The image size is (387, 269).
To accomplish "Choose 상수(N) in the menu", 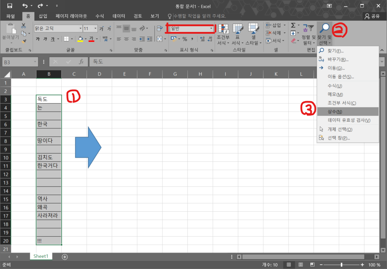I will pos(348,112).
